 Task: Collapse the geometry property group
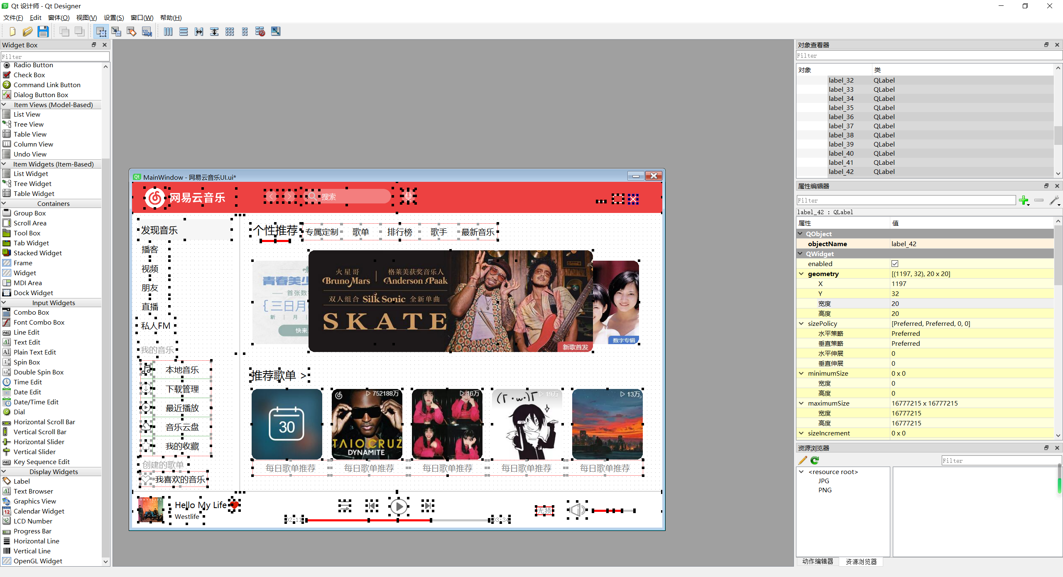click(801, 274)
